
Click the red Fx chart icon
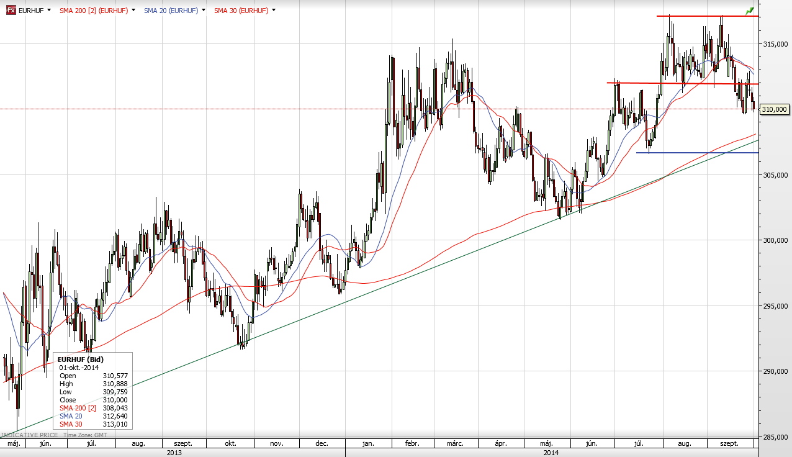[11, 11]
